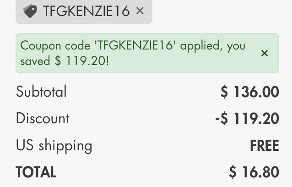Click the minus sign before discount amount
Viewport: 292px width, 187px height.
point(217,119)
